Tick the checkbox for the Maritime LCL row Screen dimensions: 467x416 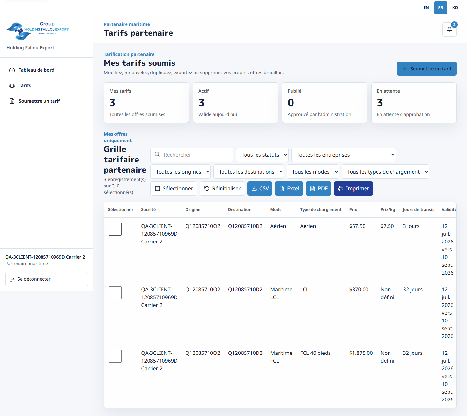(x=115, y=293)
